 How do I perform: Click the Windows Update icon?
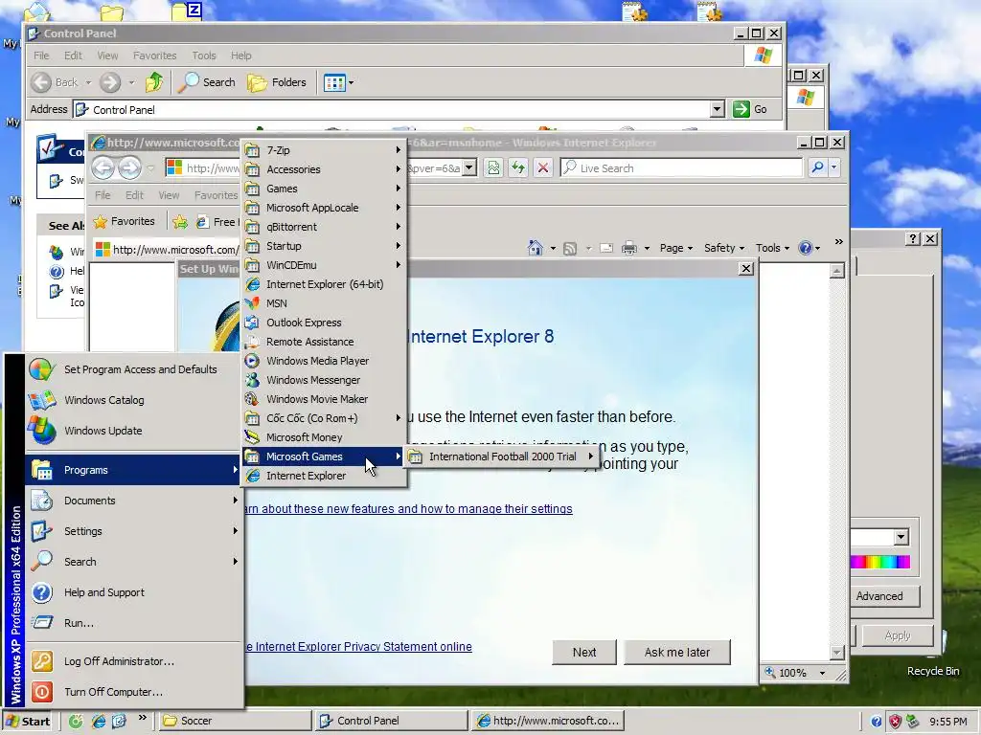click(42, 431)
